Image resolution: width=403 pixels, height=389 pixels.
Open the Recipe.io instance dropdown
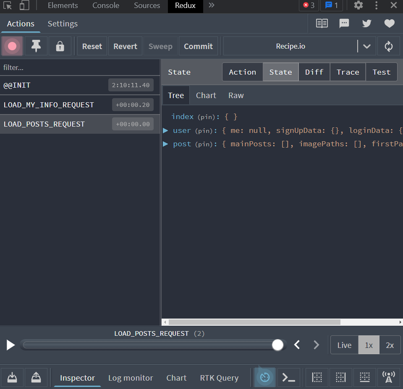[366, 46]
